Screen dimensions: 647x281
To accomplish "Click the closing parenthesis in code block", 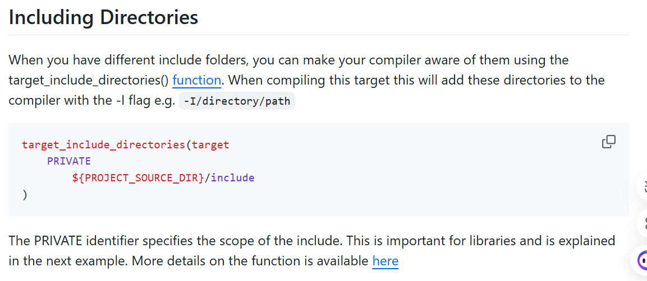I will (25, 195).
